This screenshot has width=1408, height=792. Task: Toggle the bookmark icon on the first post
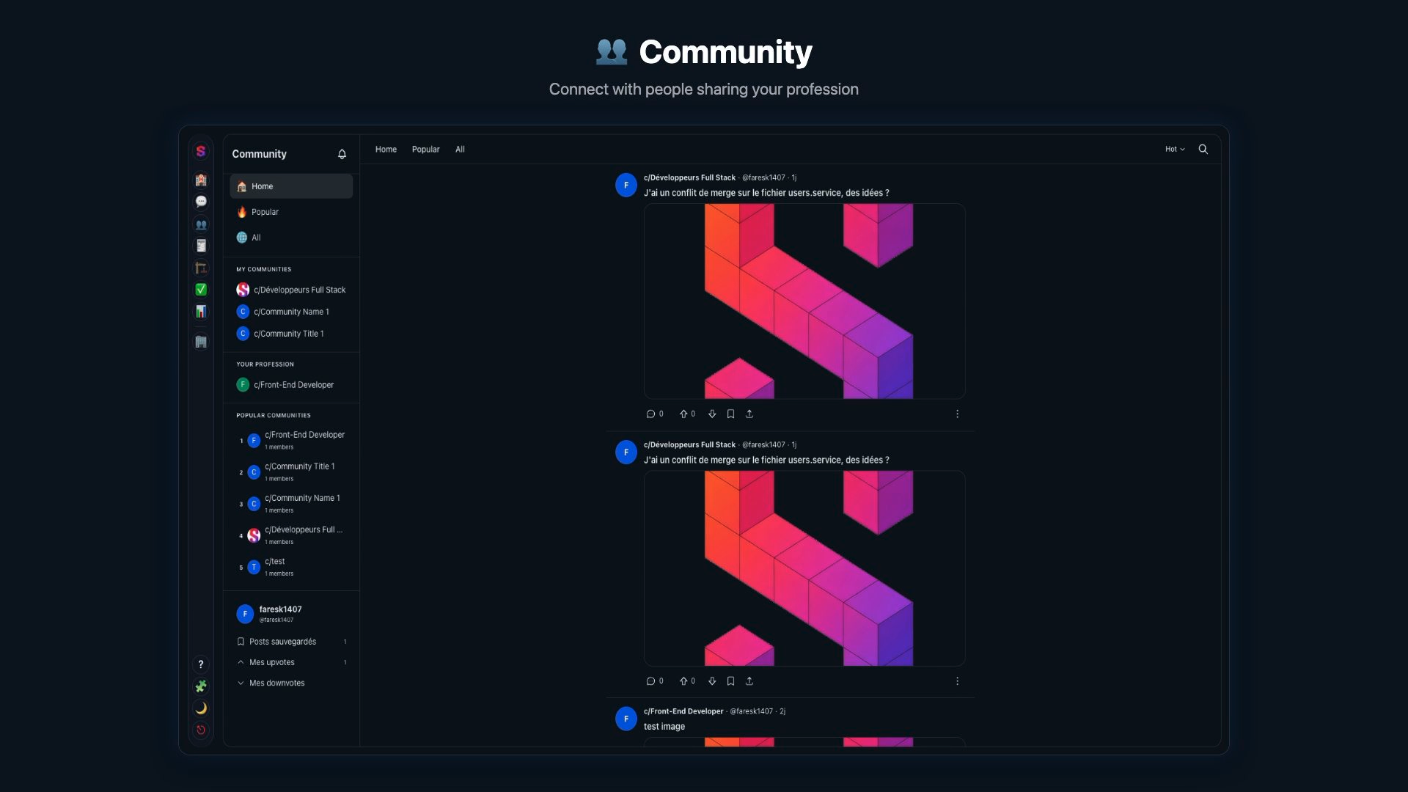[x=730, y=414]
